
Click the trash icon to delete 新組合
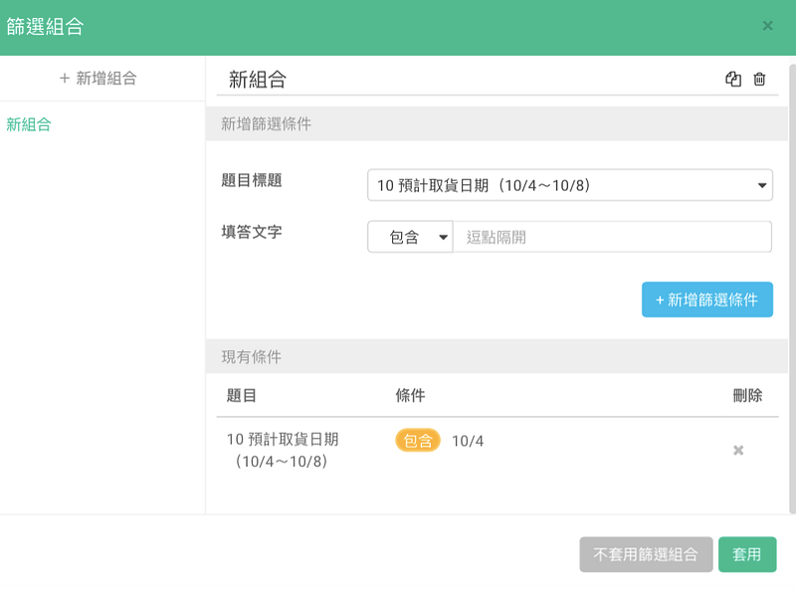(x=759, y=80)
